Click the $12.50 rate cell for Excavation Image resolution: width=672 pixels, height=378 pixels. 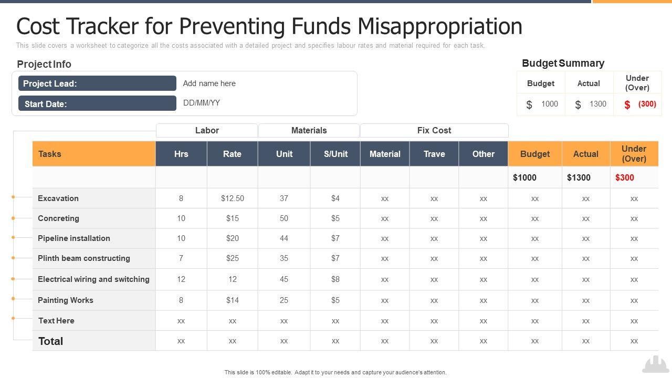[232, 198]
